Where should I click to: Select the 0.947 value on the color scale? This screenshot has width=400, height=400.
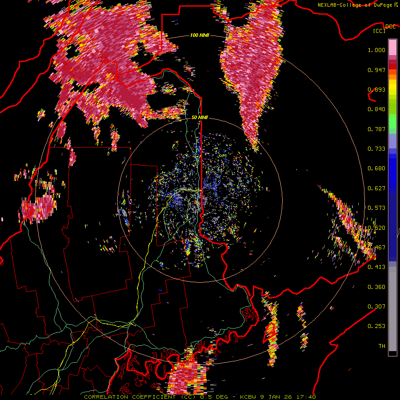click(376, 70)
